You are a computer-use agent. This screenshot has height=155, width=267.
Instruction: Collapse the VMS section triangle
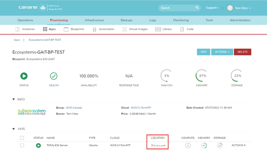pyautogui.click(x=13, y=129)
